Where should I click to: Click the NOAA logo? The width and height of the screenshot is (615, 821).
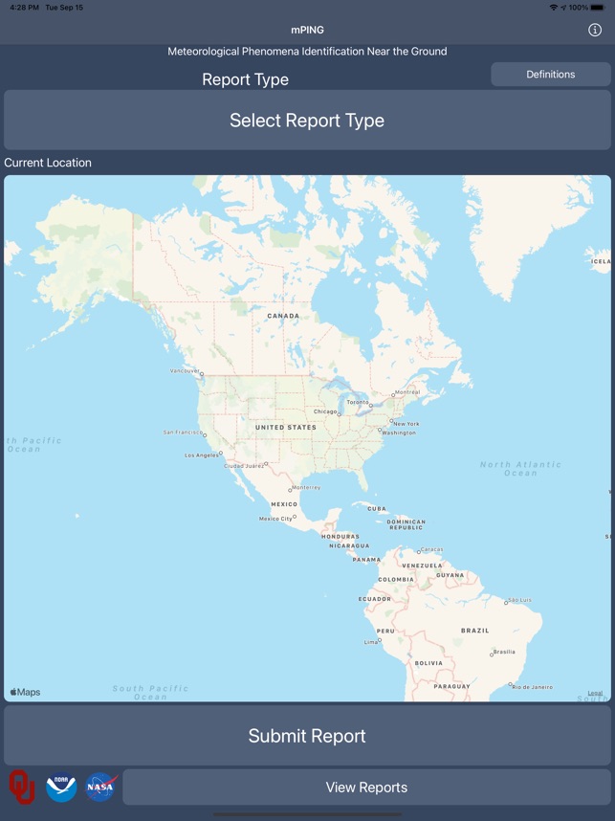point(61,787)
